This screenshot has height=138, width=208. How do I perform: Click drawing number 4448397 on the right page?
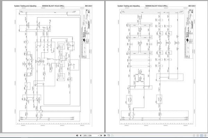[192, 24]
